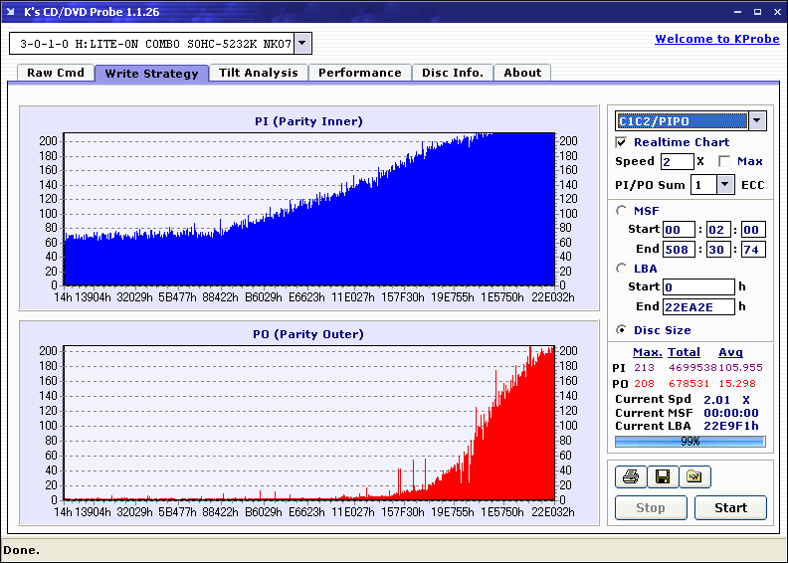Open the drive selection dropdown
This screenshot has width=788, height=563.
(302, 43)
